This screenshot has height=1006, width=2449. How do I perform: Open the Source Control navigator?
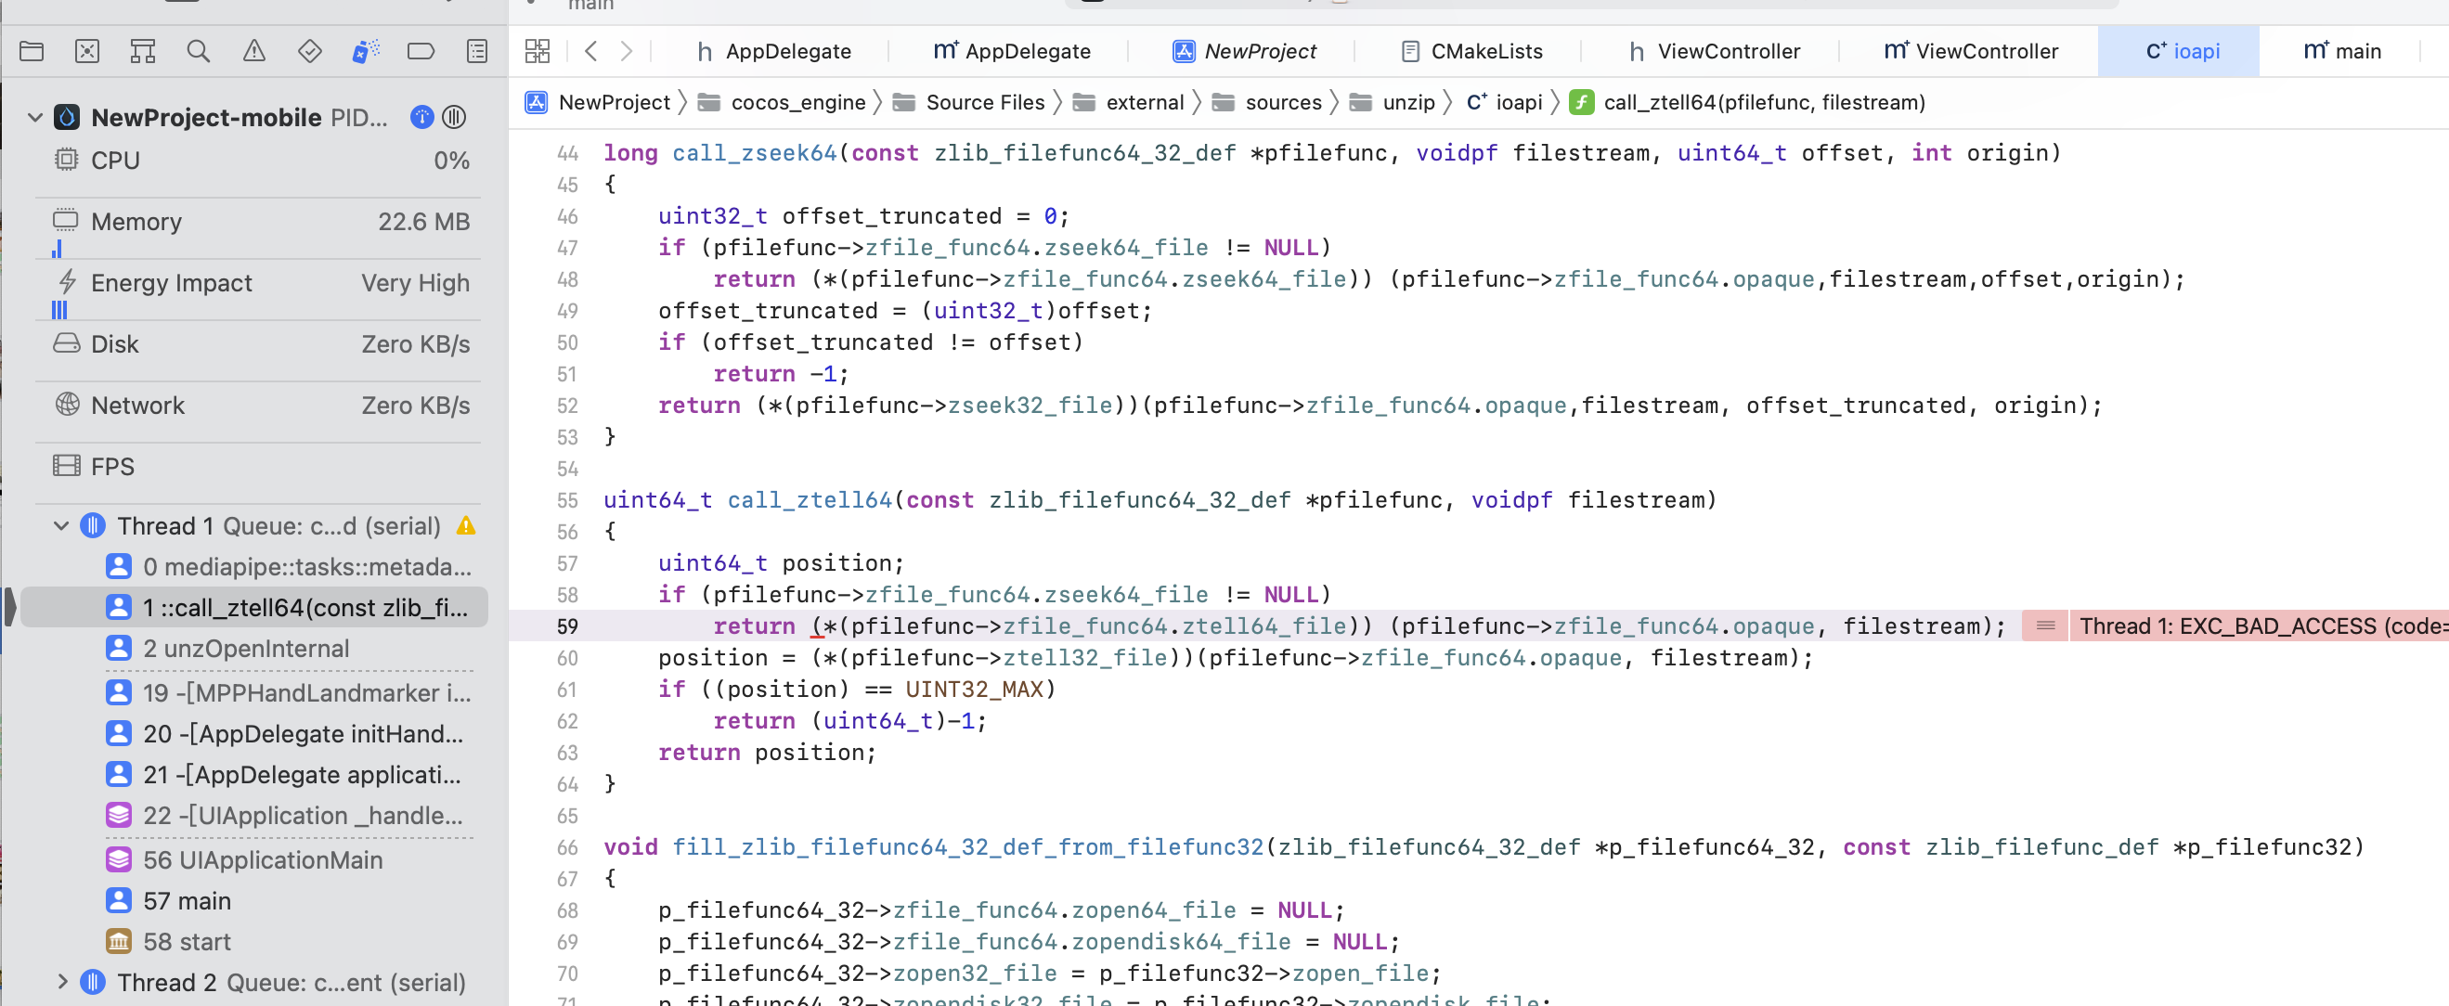click(86, 51)
